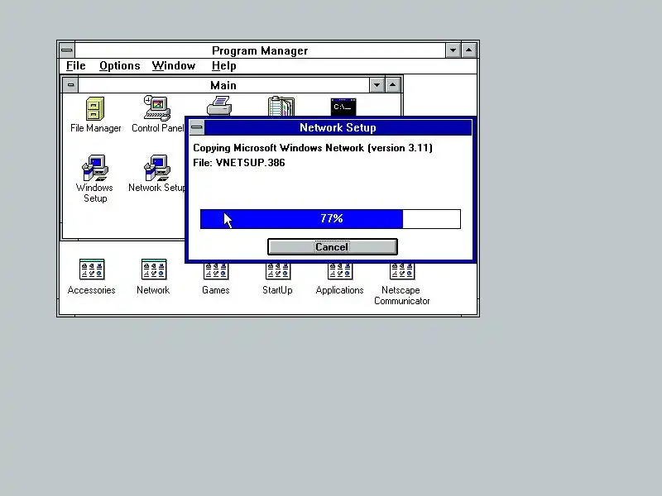Open the Options menu

point(120,66)
